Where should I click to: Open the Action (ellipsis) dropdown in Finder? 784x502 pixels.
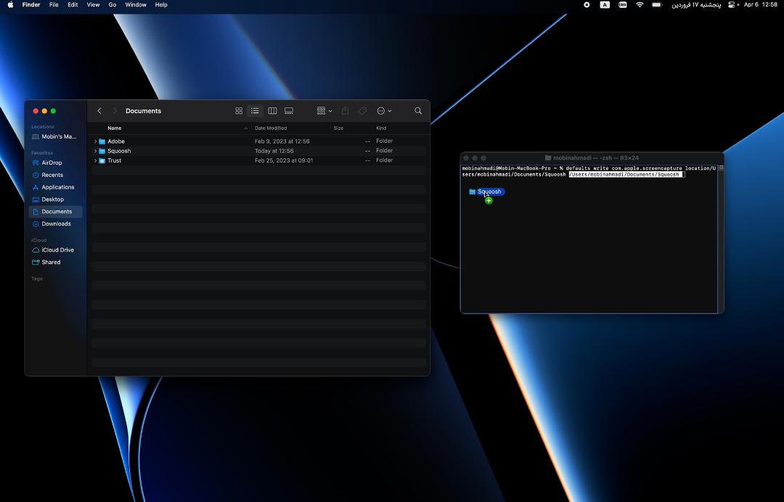(384, 111)
